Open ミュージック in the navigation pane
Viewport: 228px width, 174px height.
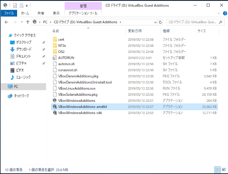click(23, 77)
